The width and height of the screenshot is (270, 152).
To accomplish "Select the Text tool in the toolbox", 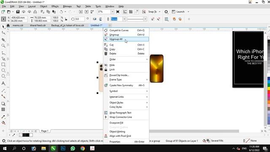I will coord(3,83).
